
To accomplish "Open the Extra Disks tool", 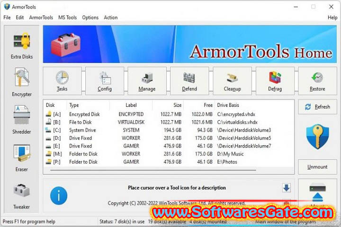I will click(22, 46).
